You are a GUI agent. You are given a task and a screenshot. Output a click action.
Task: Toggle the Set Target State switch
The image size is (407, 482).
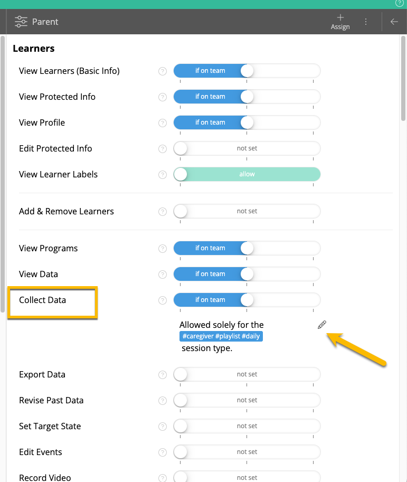[247, 426]
